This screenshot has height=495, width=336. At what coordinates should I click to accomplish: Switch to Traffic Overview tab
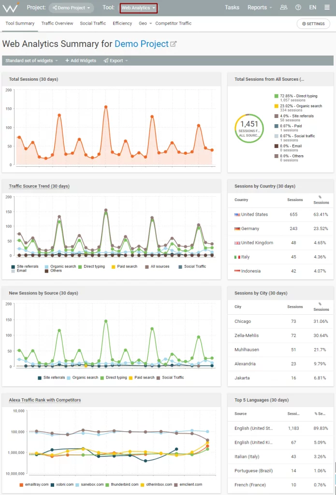(57, 23)
